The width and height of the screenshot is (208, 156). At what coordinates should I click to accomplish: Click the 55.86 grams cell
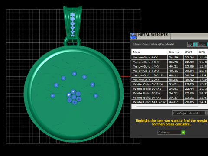[175, 80]
